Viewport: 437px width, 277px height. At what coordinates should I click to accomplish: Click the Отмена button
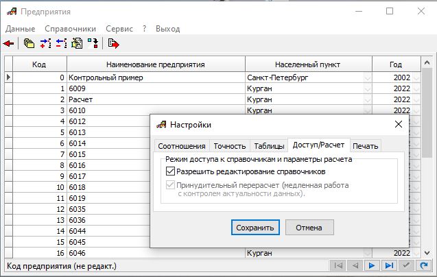(x=309, y=227)
